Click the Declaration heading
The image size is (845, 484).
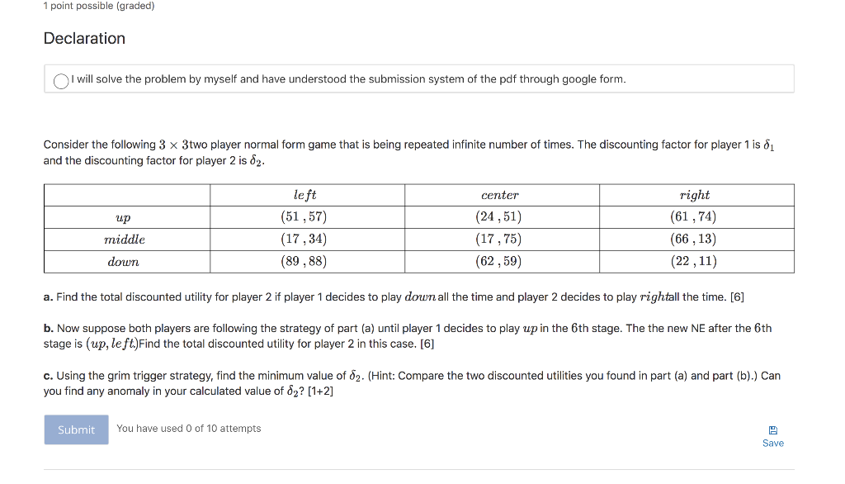click(x=83, y=38)
